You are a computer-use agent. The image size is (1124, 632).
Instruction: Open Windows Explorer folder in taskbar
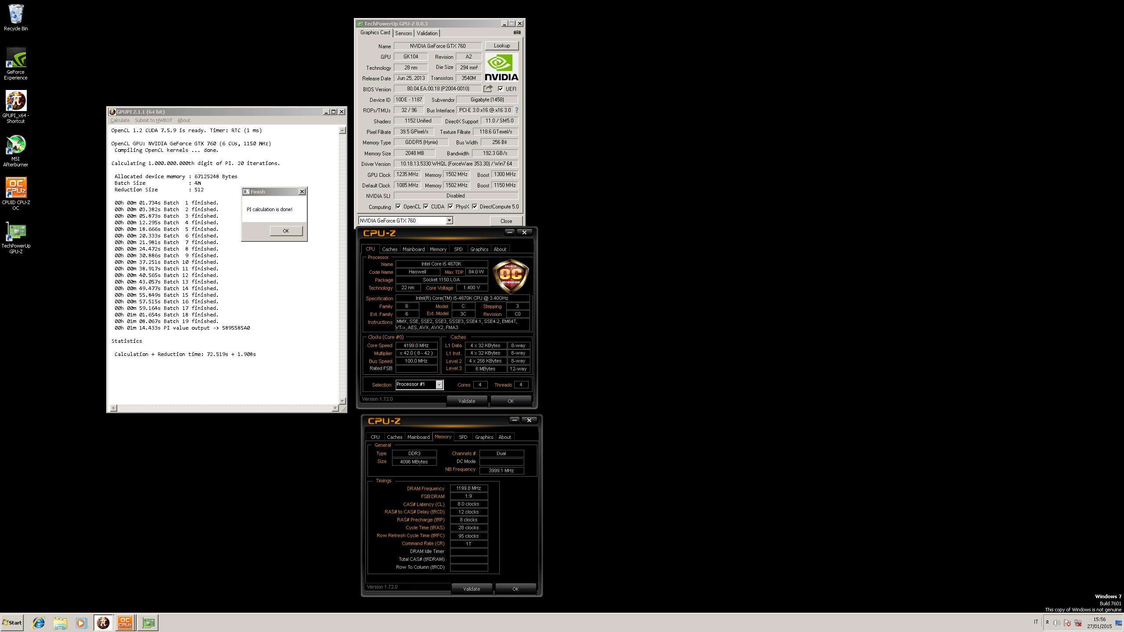(60, 622)
